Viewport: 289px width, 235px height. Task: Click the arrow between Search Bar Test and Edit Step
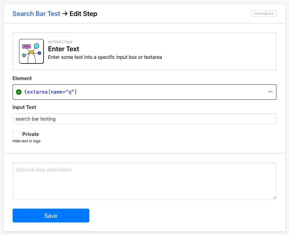pos(66,13)
